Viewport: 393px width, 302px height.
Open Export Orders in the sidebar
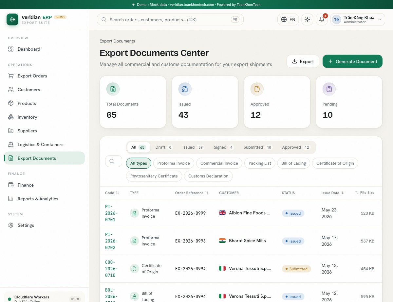44,76
